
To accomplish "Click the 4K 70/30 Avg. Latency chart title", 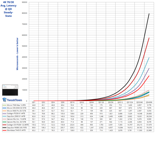I will point(8,9).
